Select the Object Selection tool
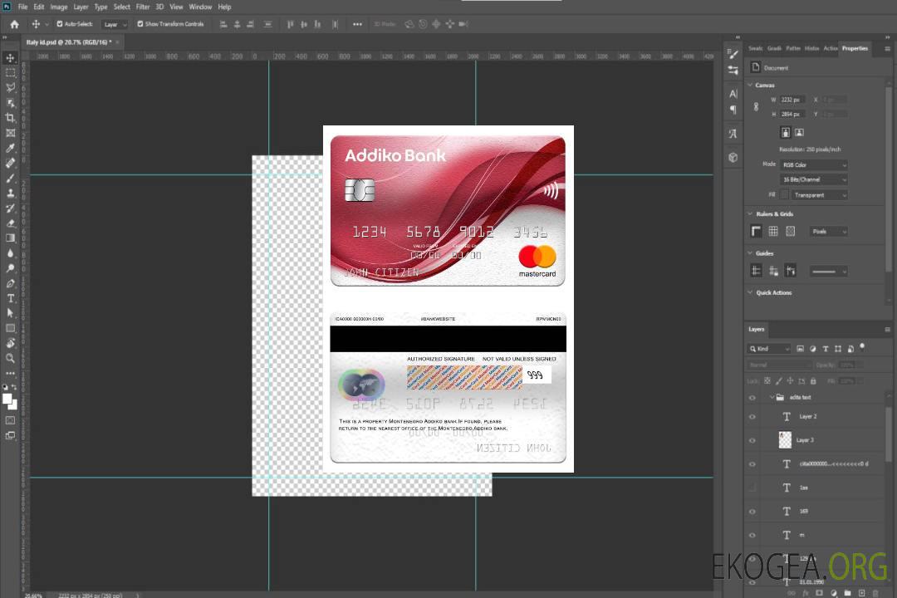 (x=10, y=103)
